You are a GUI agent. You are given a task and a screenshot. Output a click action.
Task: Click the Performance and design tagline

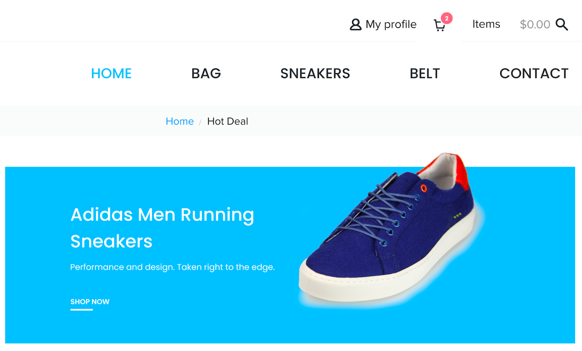[x=172, y=267]
